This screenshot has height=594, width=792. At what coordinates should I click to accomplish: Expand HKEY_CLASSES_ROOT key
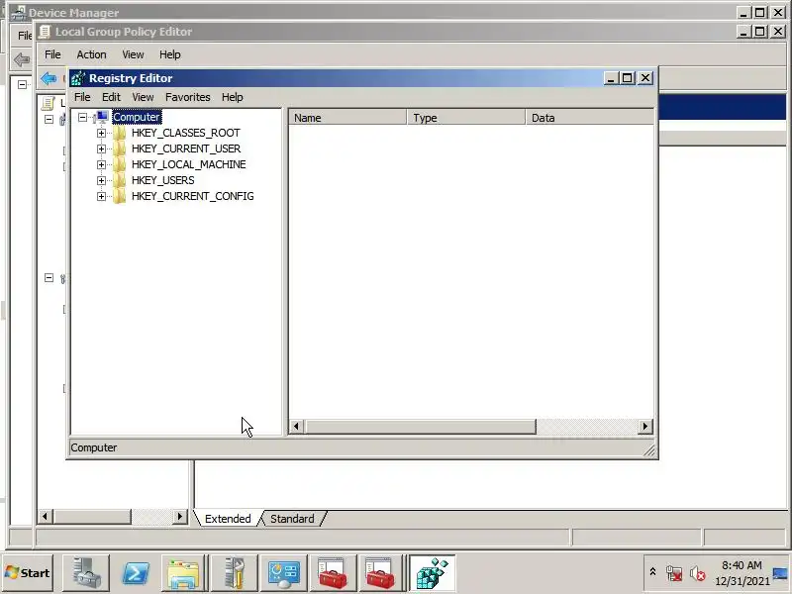point(101,134)
